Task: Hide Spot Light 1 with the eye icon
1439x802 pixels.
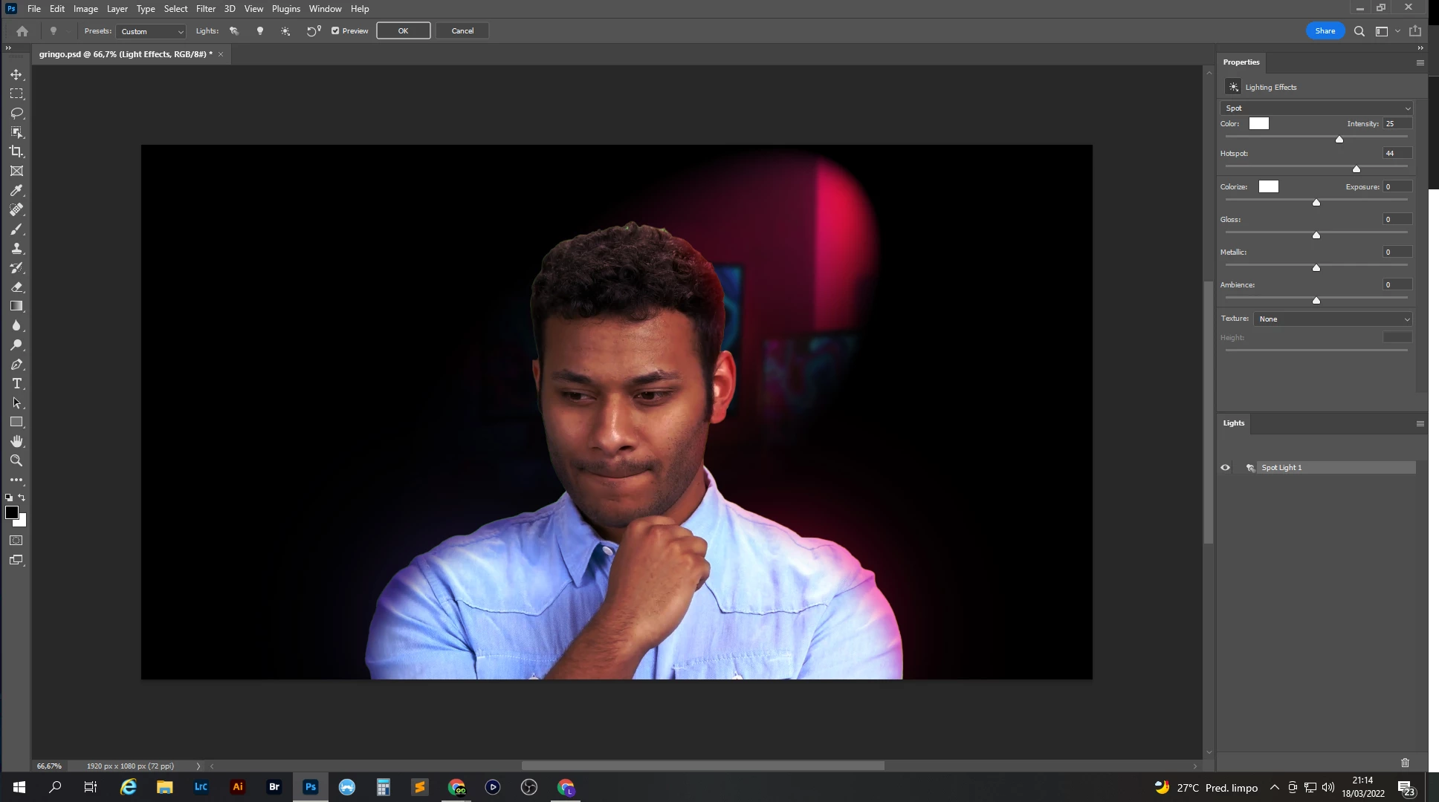Action: click(x=1225, y=468)
